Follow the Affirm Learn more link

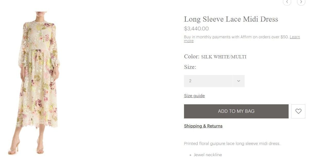[x=295, y=37]
